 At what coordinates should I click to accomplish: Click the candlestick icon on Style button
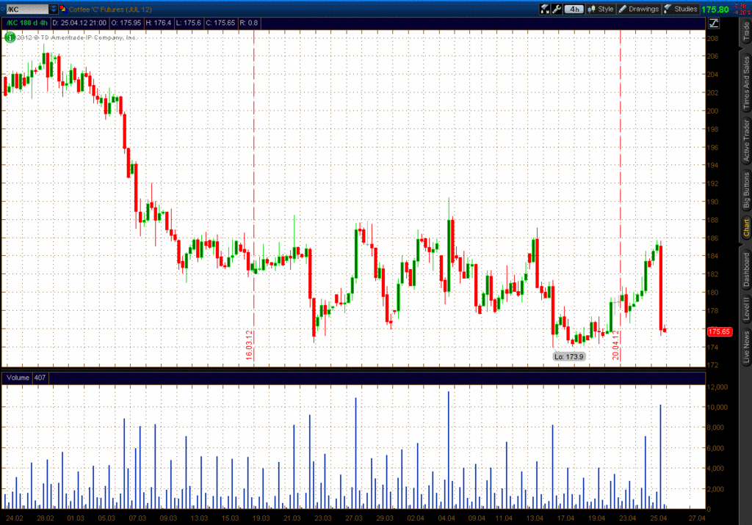591,9
